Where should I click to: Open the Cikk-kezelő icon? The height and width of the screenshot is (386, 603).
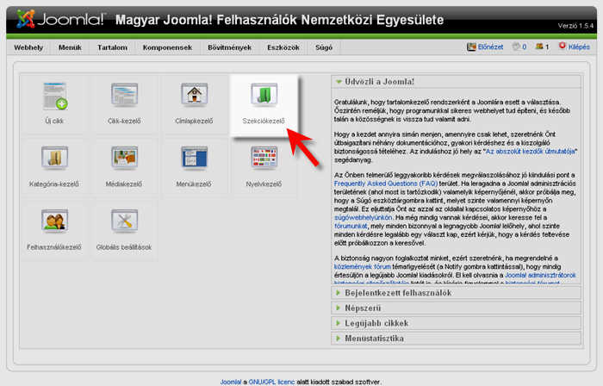[x=124, y=95]
